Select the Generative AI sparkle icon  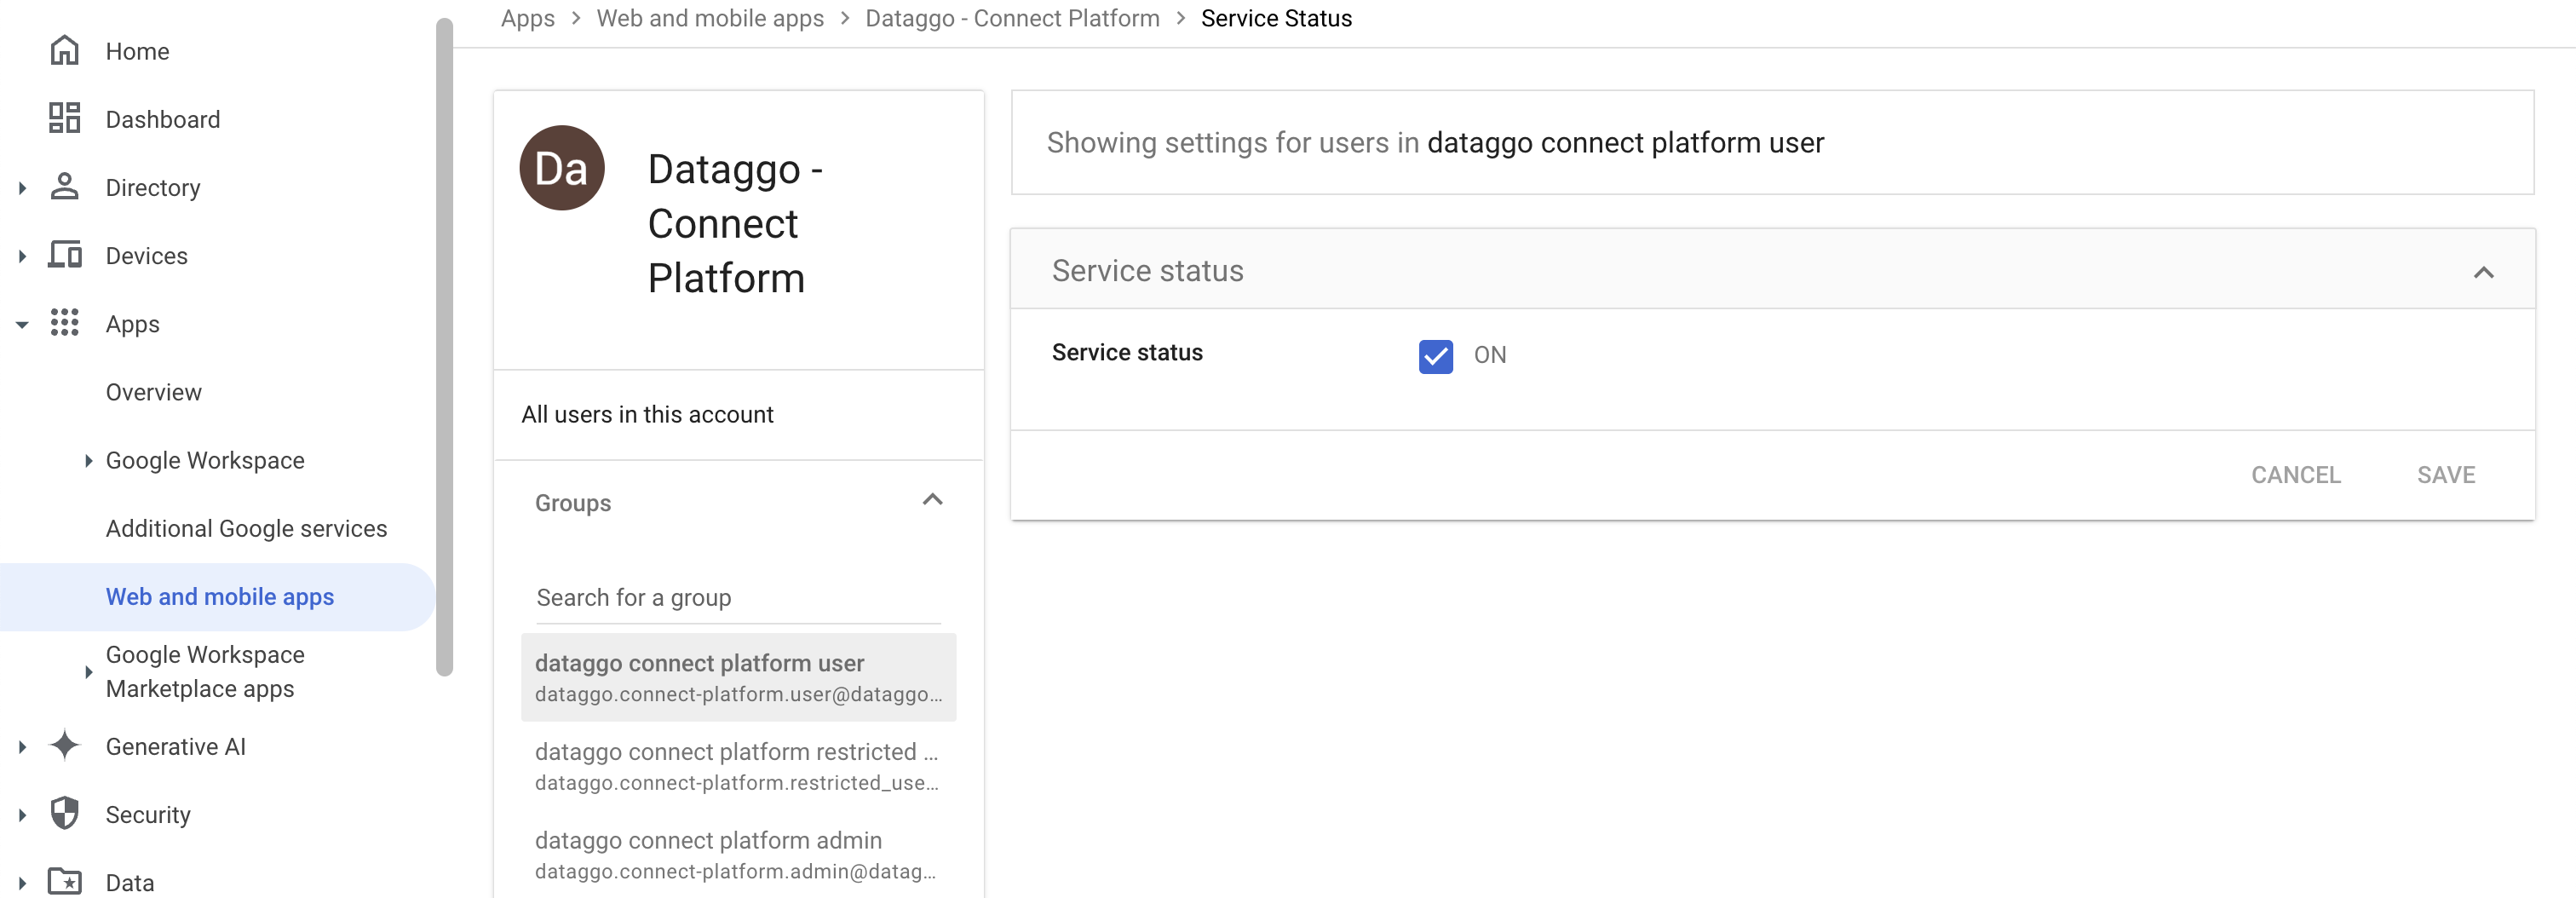click(64, 746)
